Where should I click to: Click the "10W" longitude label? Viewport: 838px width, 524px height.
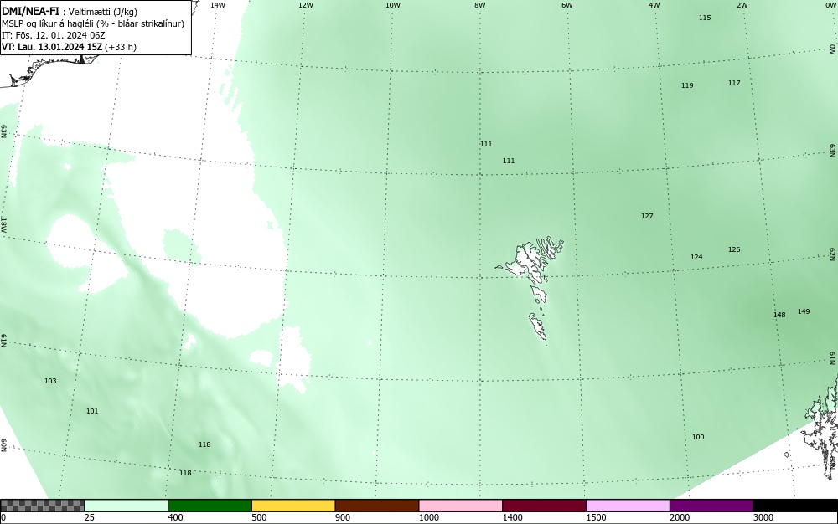tap(393, 5)
